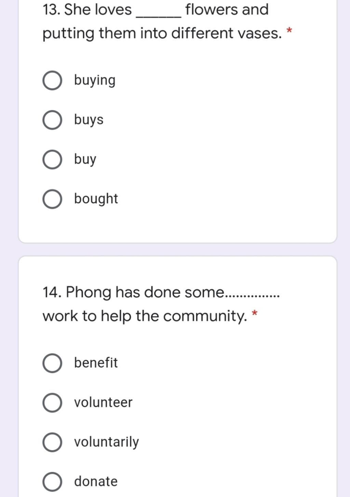
Task: Click the 'buys' answer label text
Action: tap(89, 120)
